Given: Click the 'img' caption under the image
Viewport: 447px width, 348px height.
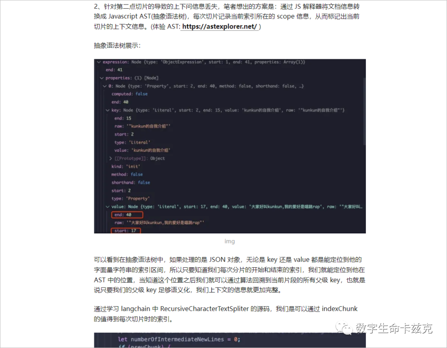Looking at the screenshot, I should pos(230,241).
